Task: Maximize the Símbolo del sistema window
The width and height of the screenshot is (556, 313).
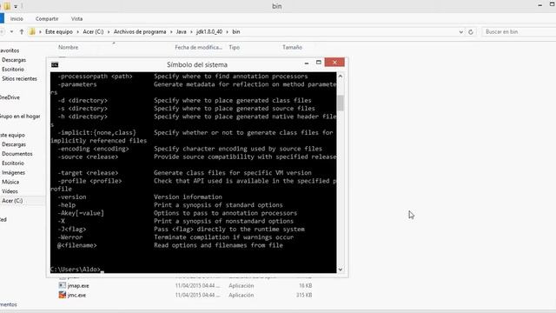Action: pos(319,63)
